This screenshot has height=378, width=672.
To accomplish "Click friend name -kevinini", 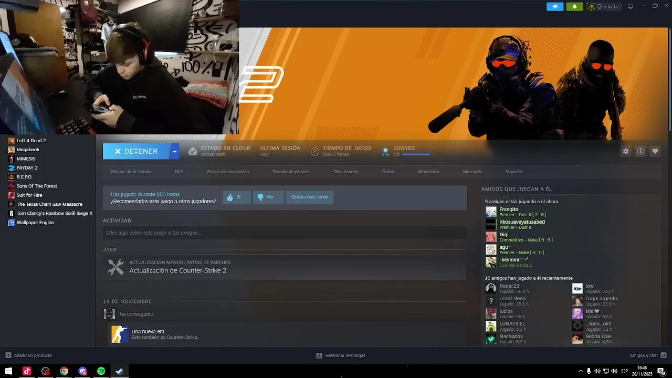I will [x=509, y=260].
